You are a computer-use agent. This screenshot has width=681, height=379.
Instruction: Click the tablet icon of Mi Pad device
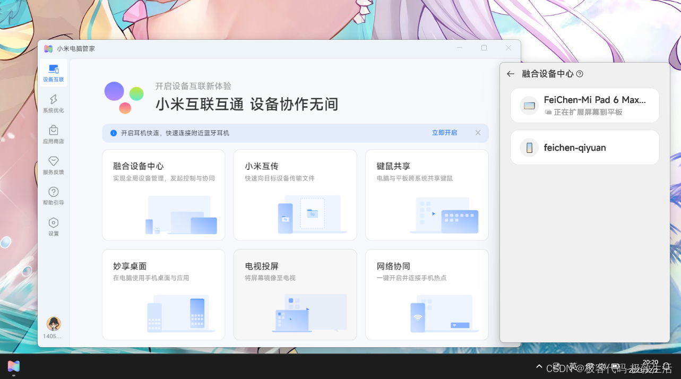[529, 106]
